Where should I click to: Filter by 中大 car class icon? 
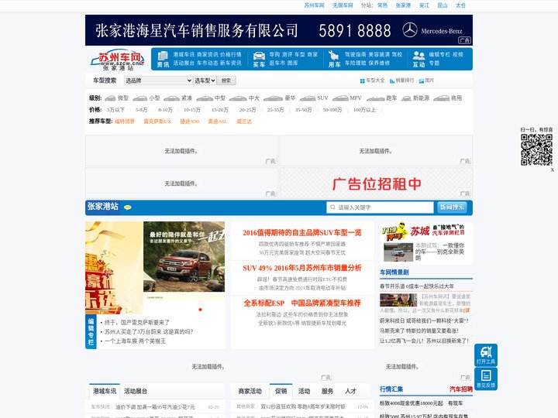[x=238, y=98]
